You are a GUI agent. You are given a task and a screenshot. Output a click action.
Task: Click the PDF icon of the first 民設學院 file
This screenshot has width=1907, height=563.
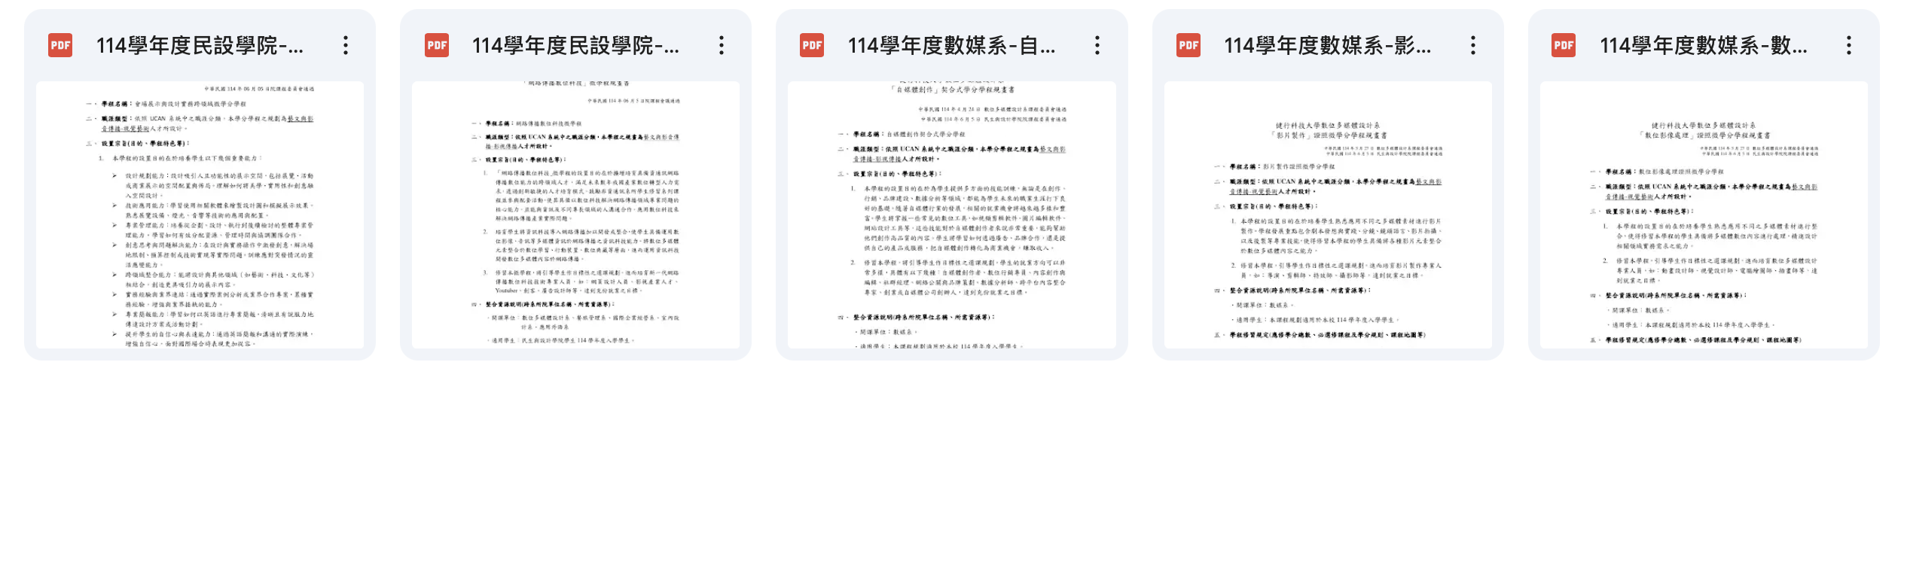pos(60,46)
